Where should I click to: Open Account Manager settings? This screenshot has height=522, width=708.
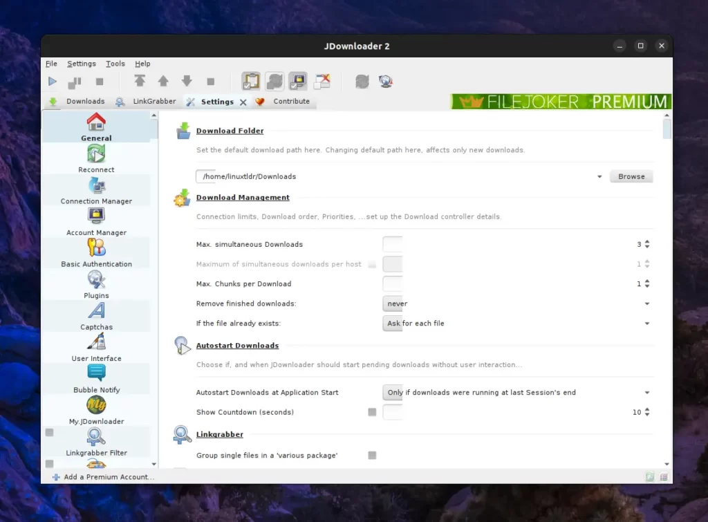[x=96, y=222]
